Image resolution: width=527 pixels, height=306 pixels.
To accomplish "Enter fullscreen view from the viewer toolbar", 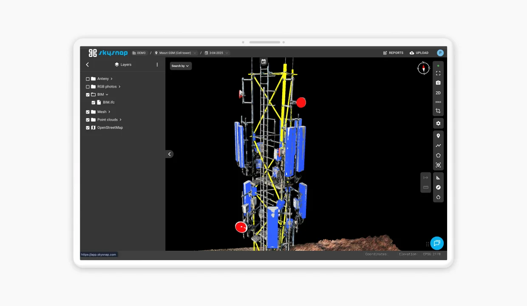I will (438, 74).
